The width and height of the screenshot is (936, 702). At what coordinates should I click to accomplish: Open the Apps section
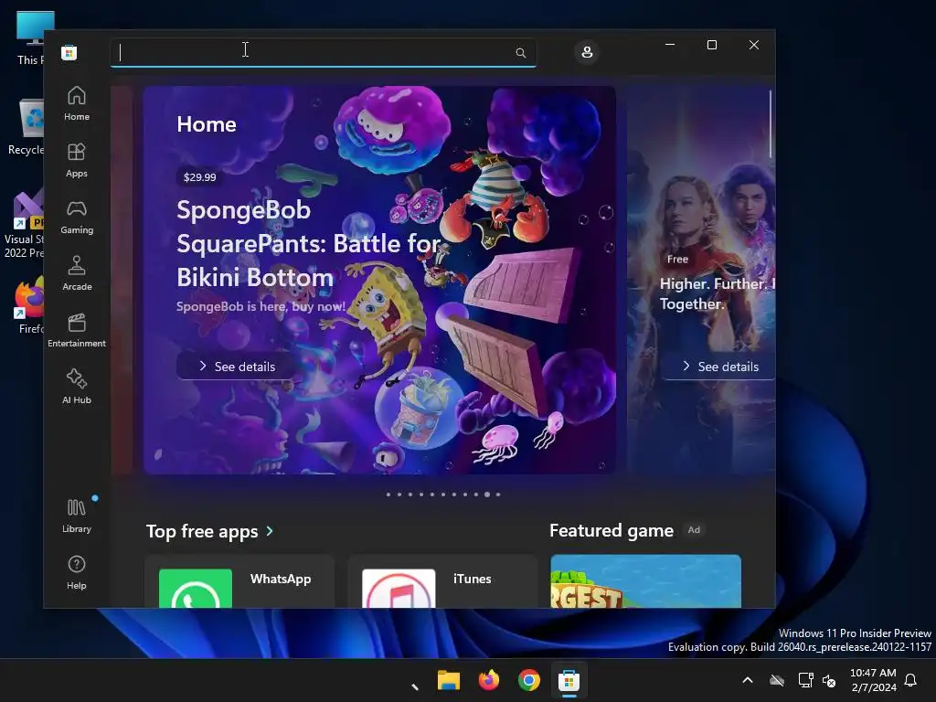click(77, 161)
